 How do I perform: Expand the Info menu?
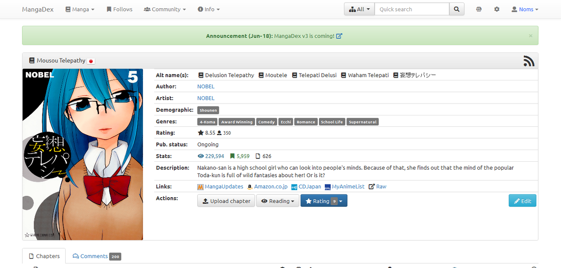[209, 9]
